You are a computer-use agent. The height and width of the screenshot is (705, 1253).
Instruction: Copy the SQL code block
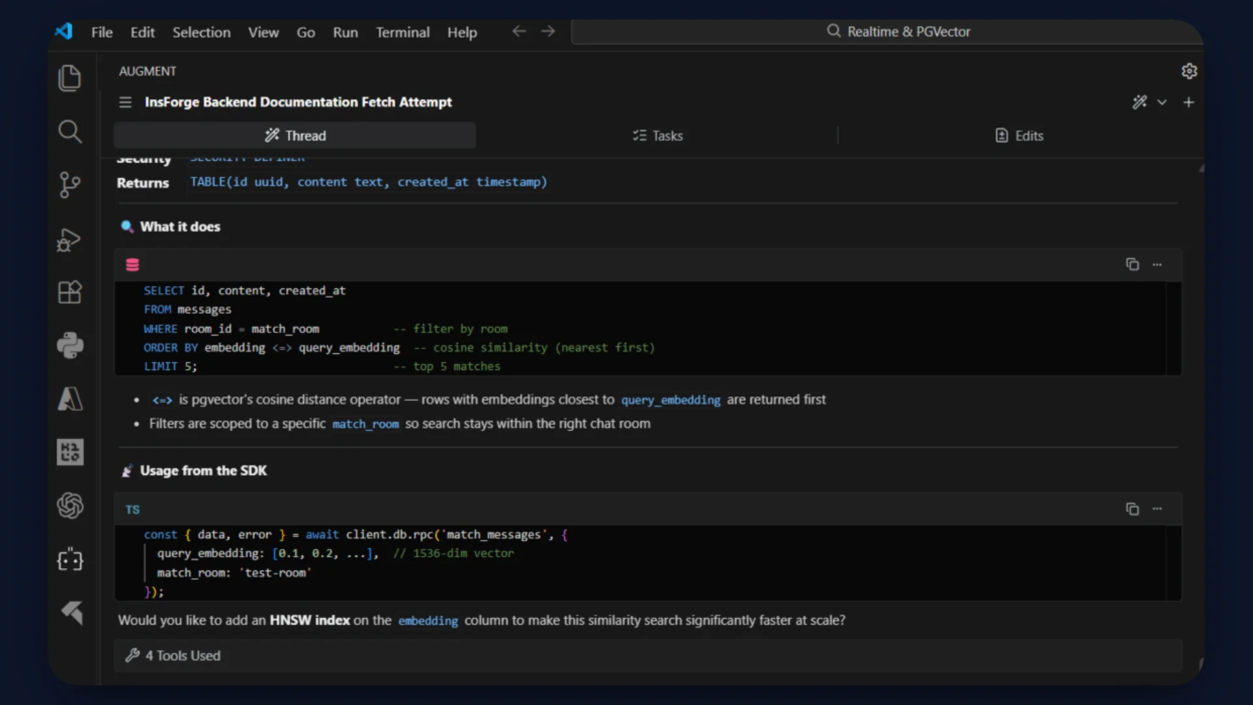pos(1132,264)
